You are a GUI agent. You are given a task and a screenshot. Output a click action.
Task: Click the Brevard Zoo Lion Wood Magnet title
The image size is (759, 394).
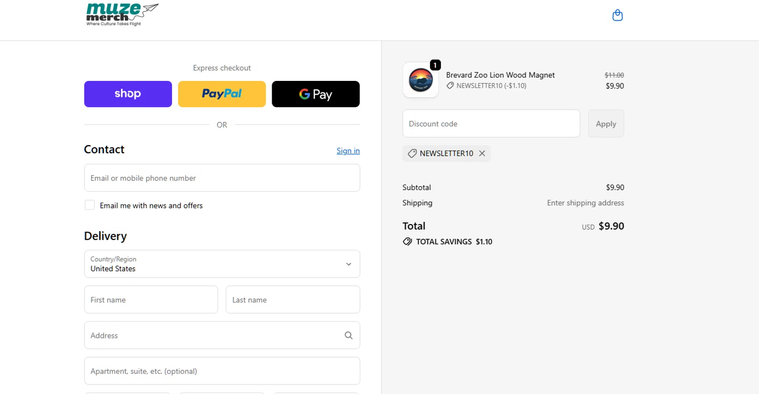click(x=500, y=75)
